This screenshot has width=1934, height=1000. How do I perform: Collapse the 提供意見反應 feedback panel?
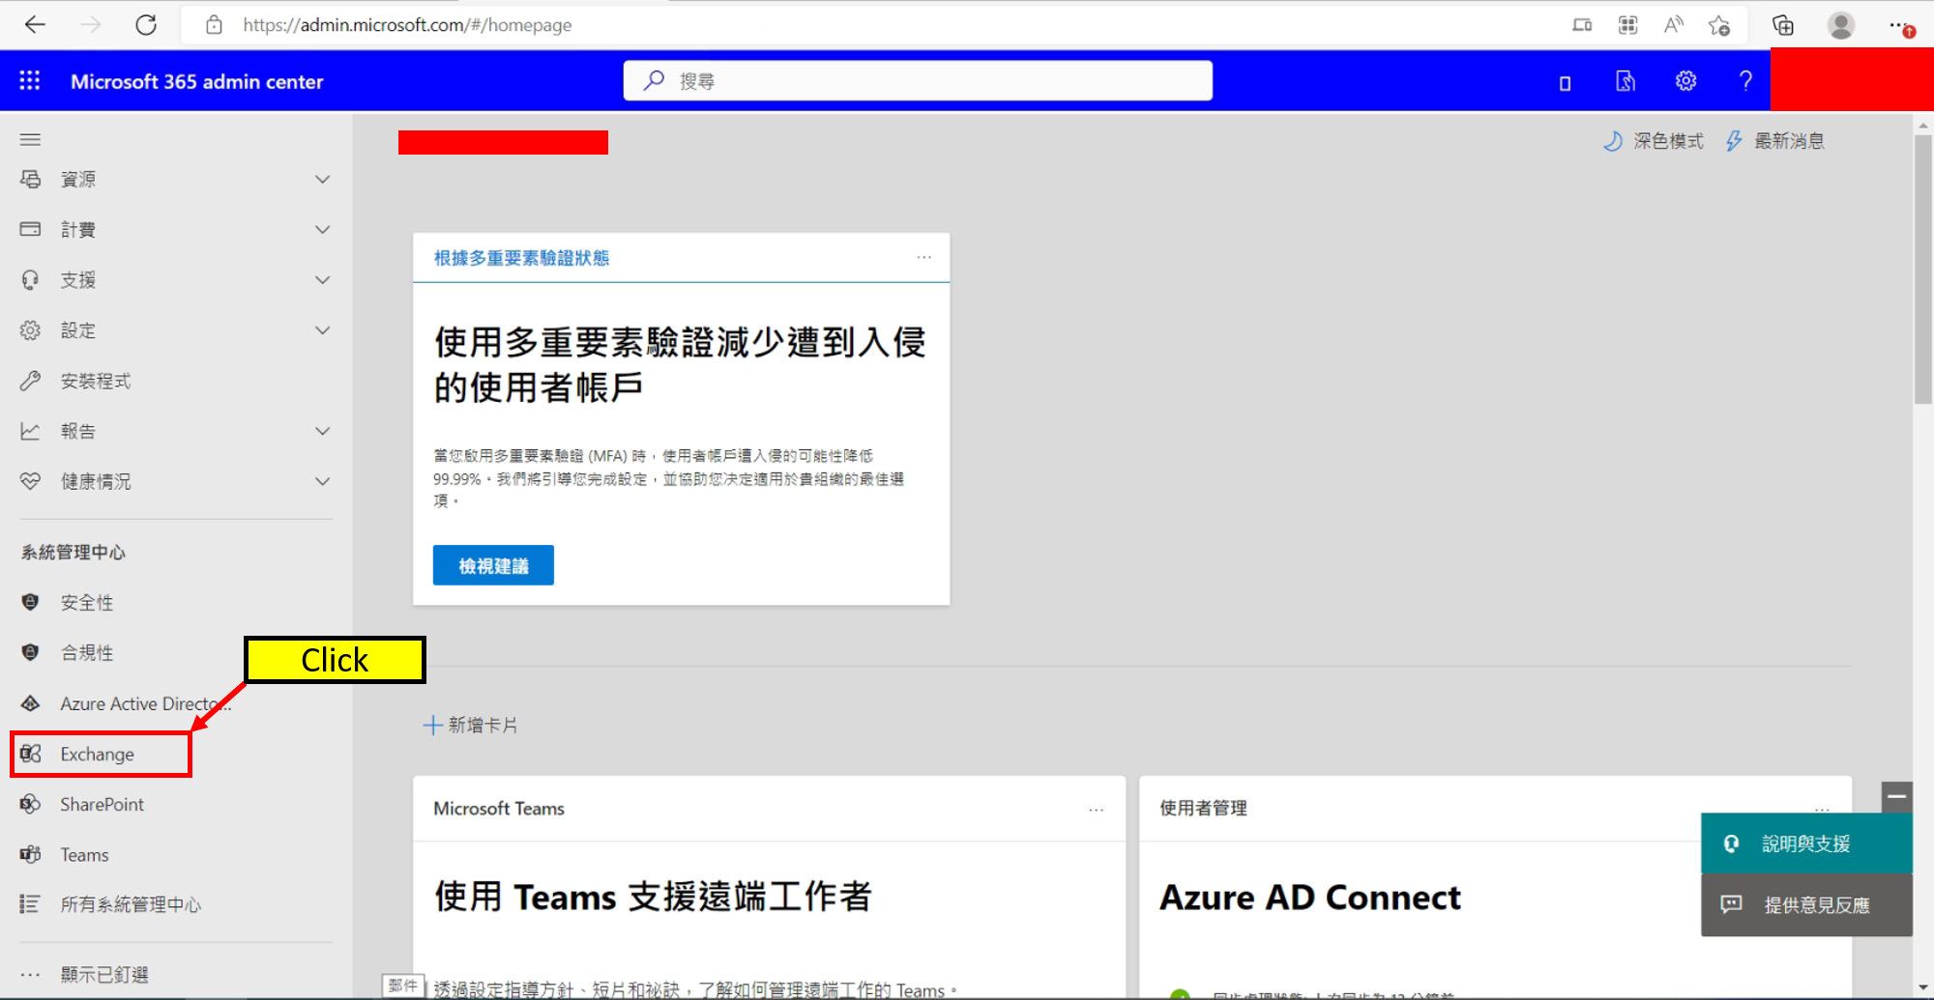(1896, 797)
